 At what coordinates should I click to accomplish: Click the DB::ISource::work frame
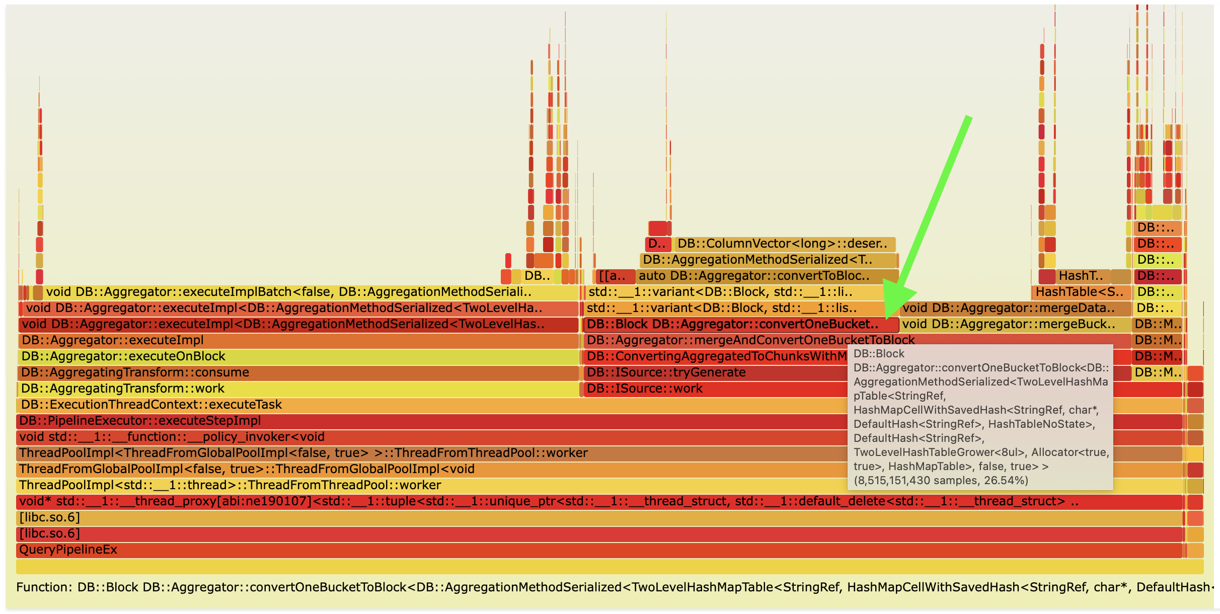click(x=645, y=389)
